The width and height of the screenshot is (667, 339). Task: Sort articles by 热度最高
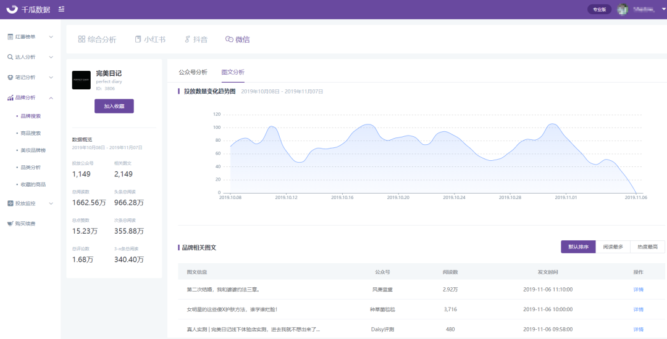647,247
